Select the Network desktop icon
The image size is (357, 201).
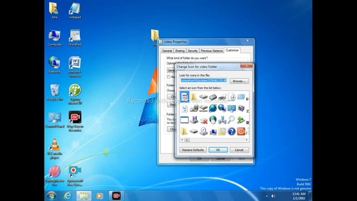coord(55,65)
